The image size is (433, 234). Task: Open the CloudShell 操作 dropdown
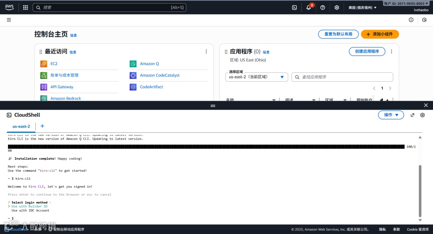tap(391, 115)
